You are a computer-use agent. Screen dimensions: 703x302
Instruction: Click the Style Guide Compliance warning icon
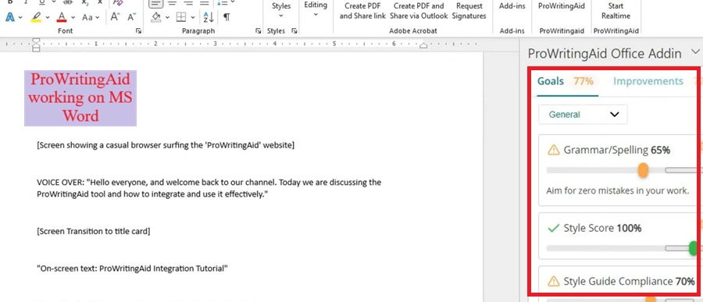coord(554,282)
